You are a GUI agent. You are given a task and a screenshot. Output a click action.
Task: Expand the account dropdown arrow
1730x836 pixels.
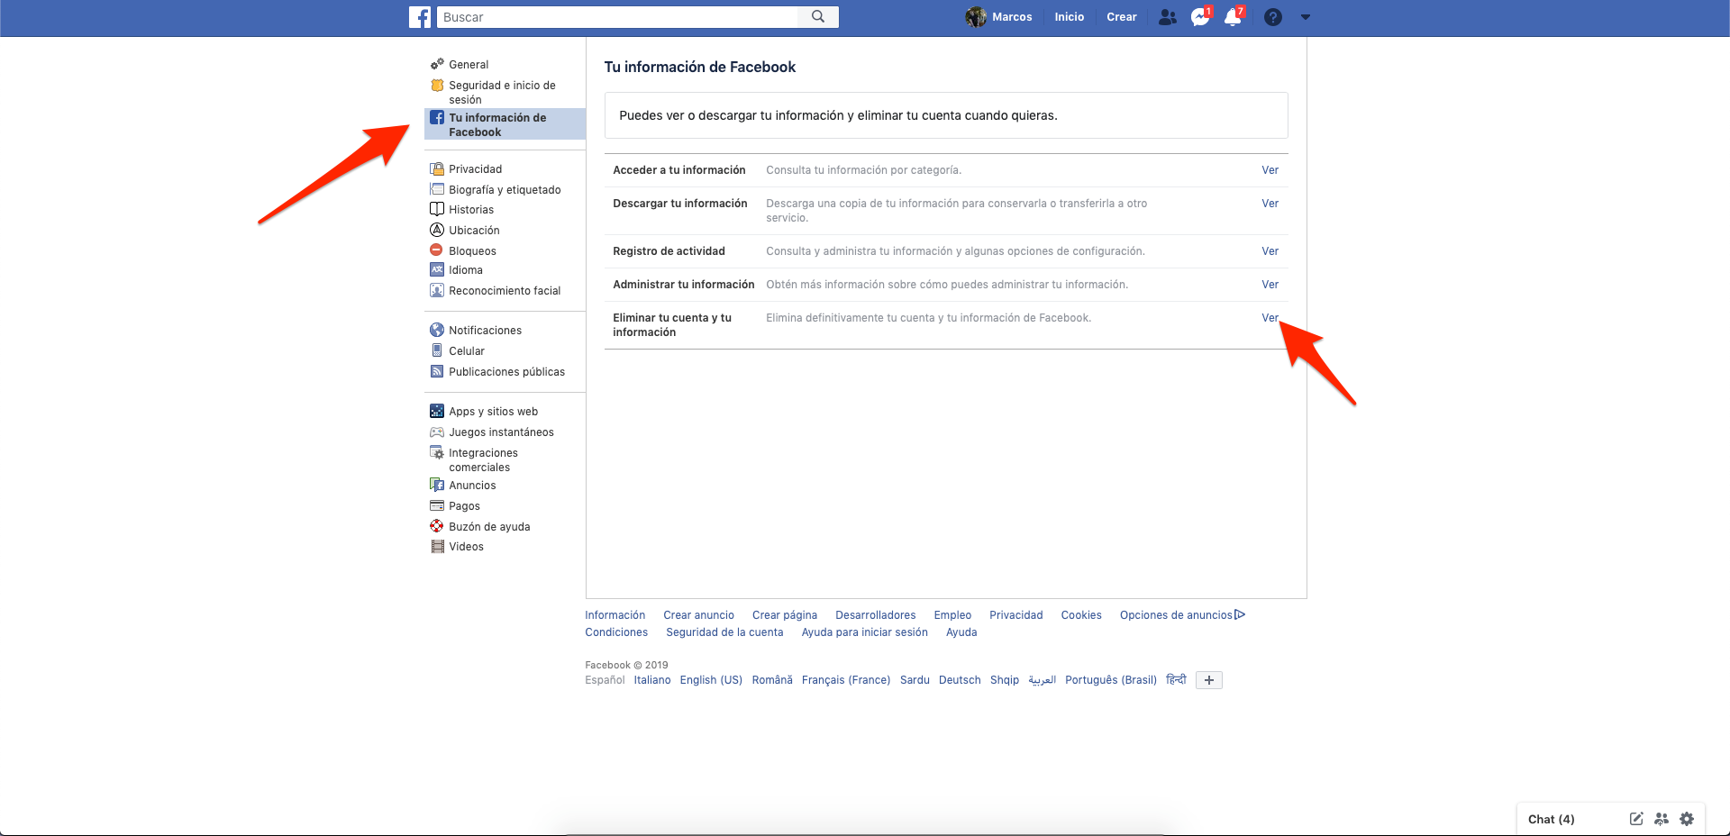1306,17
